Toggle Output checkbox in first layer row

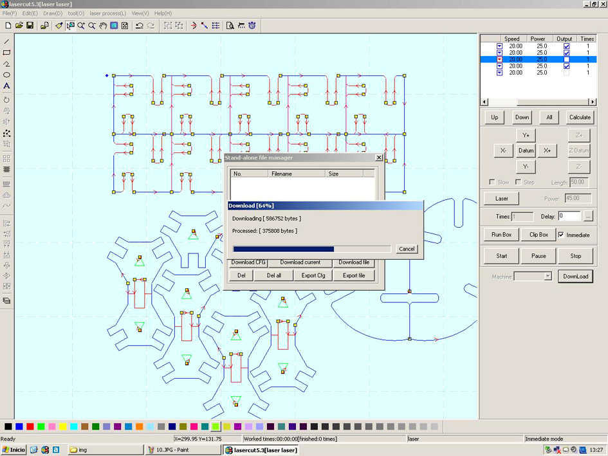point(567,46)
